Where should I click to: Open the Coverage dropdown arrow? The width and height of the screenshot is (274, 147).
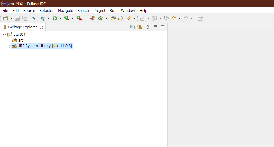click(x=73, y=18)
